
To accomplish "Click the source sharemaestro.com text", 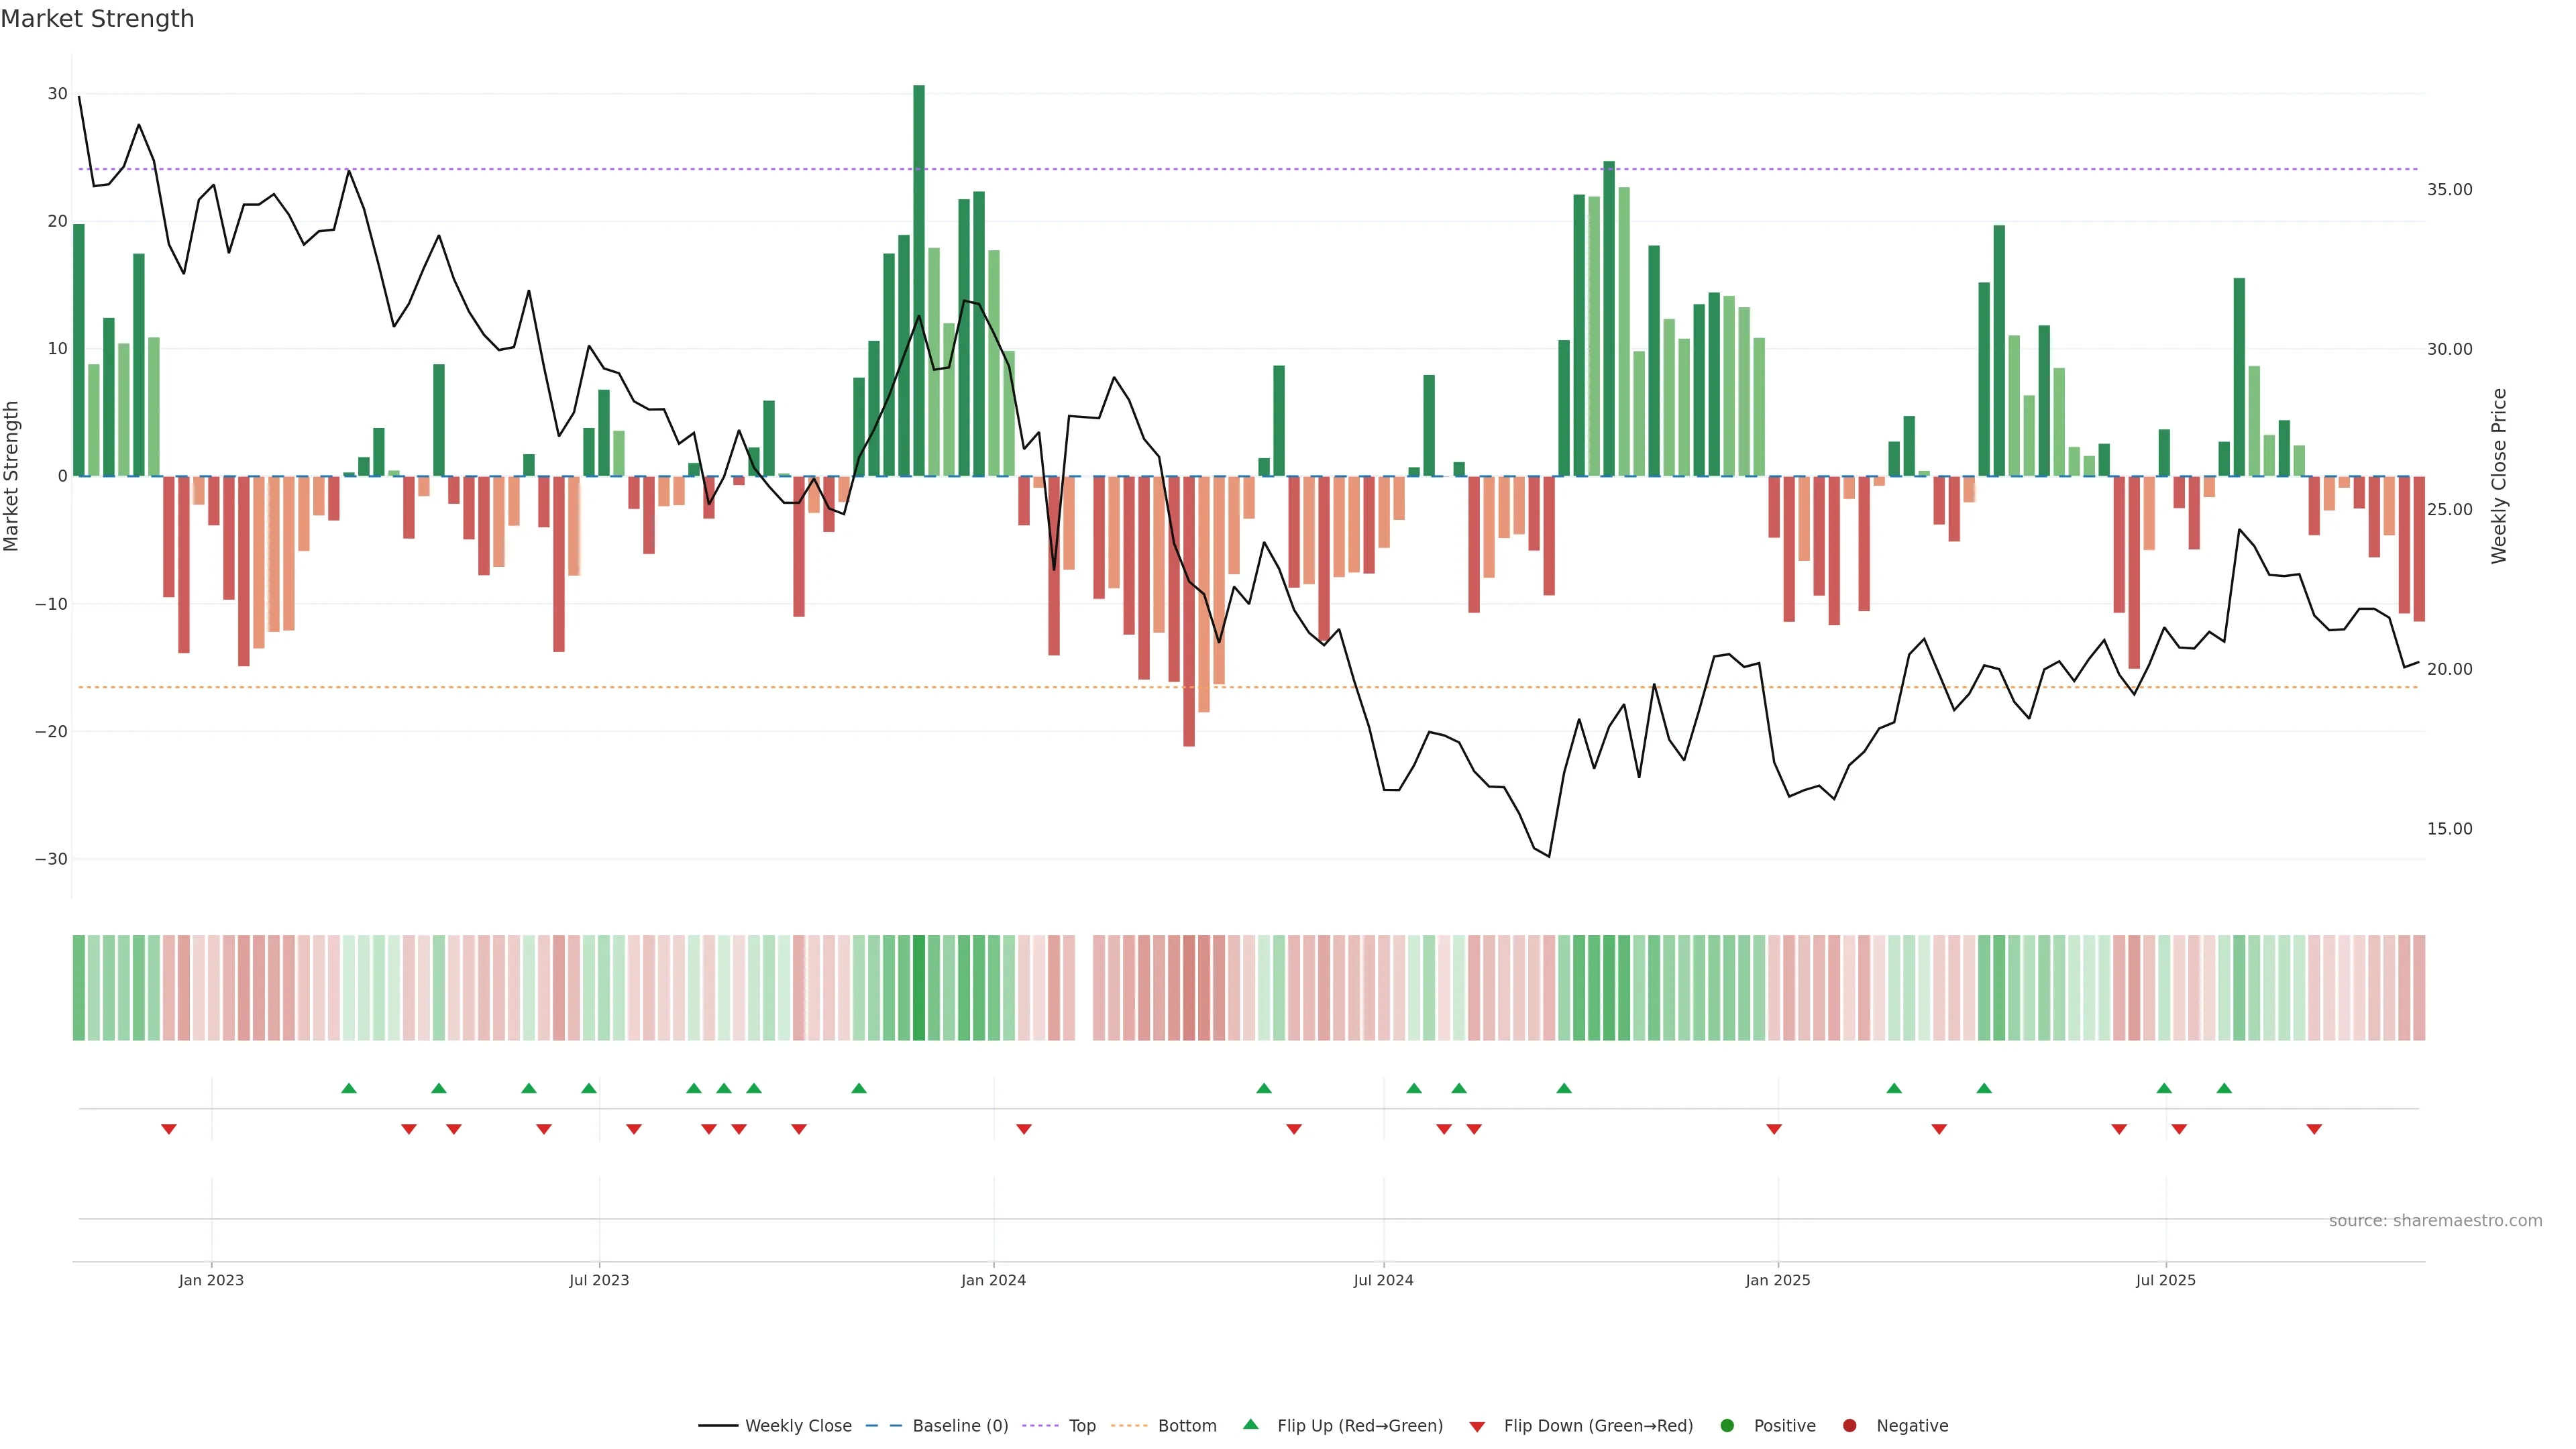I will click(x=2435, y=1220).
